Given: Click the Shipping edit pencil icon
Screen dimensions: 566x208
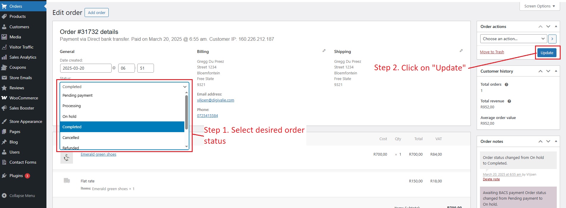Looking at the screenshot, I should (x=461, y=51).
